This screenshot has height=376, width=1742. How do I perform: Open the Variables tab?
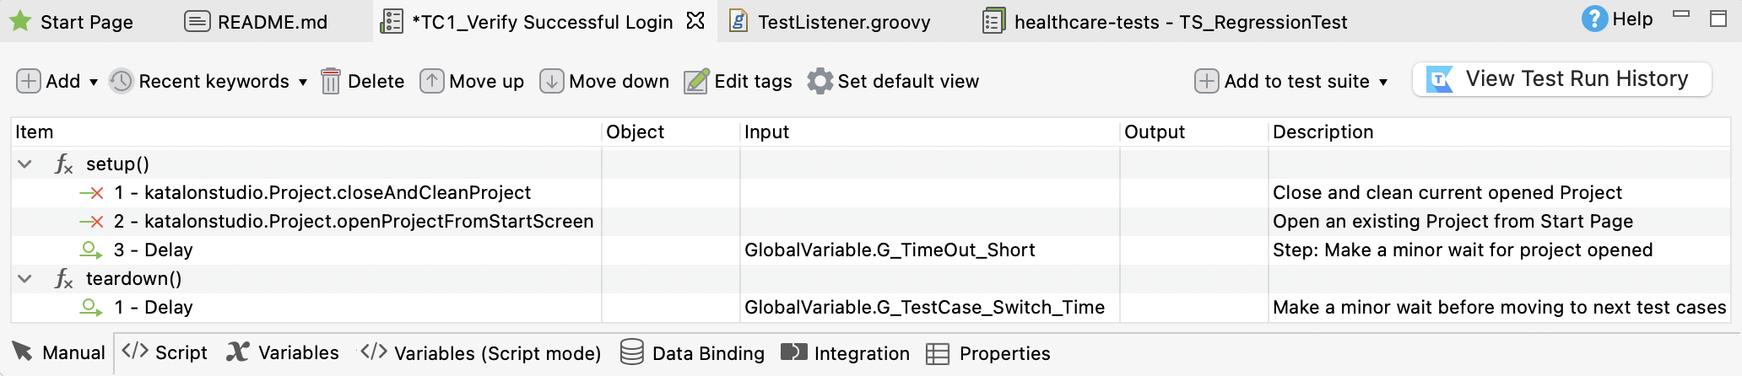pos(284,353)
